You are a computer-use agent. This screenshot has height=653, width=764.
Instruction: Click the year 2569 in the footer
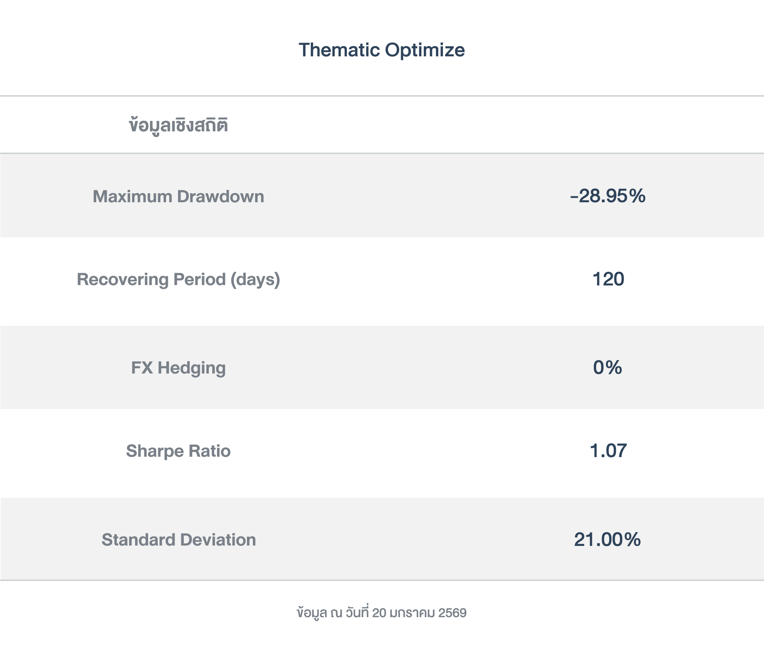tap(452, 613)
